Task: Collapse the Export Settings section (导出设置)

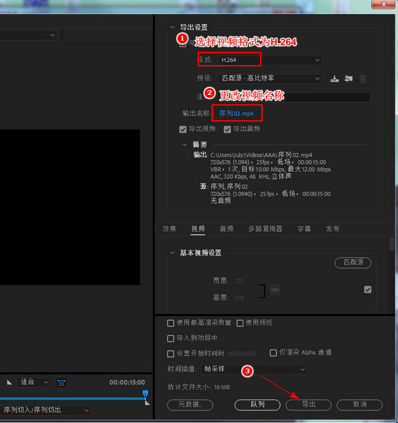Action: click(x=172, y=27)
